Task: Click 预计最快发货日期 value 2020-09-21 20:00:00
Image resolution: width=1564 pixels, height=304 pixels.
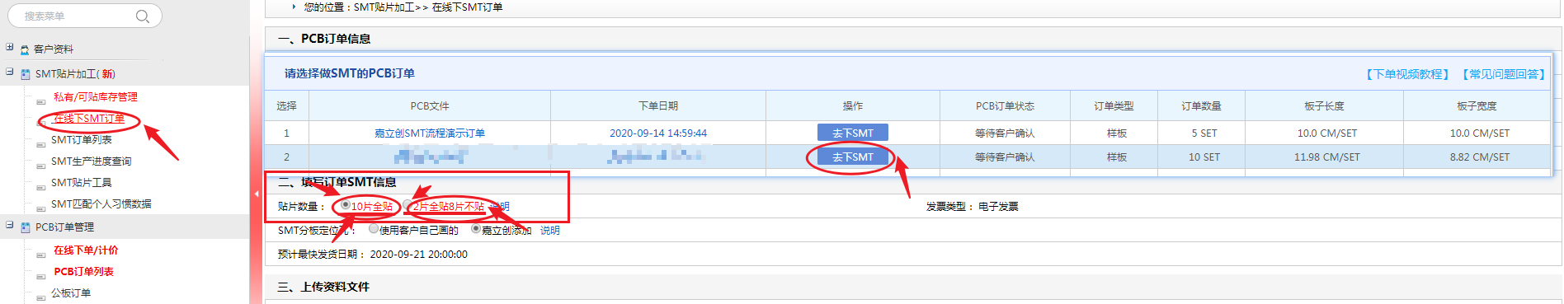Action: (418, 255)
